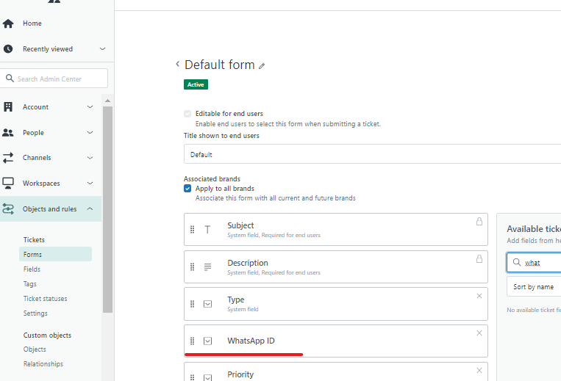Click the drag handle on Description field
561x381 pixels.
pyautogui.click(x=192, y=266)
